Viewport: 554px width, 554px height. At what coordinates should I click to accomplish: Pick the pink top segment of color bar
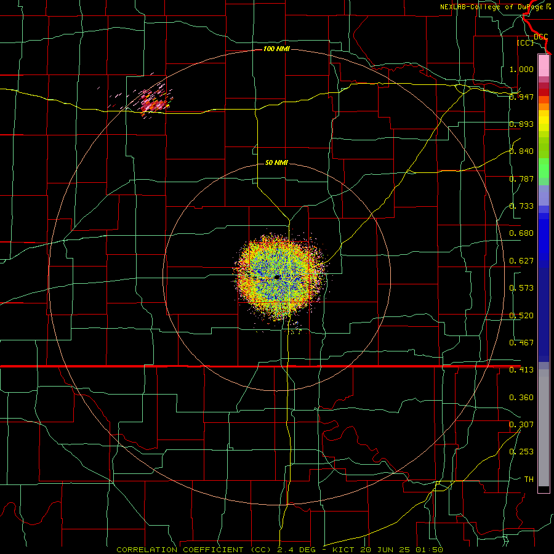544,65
